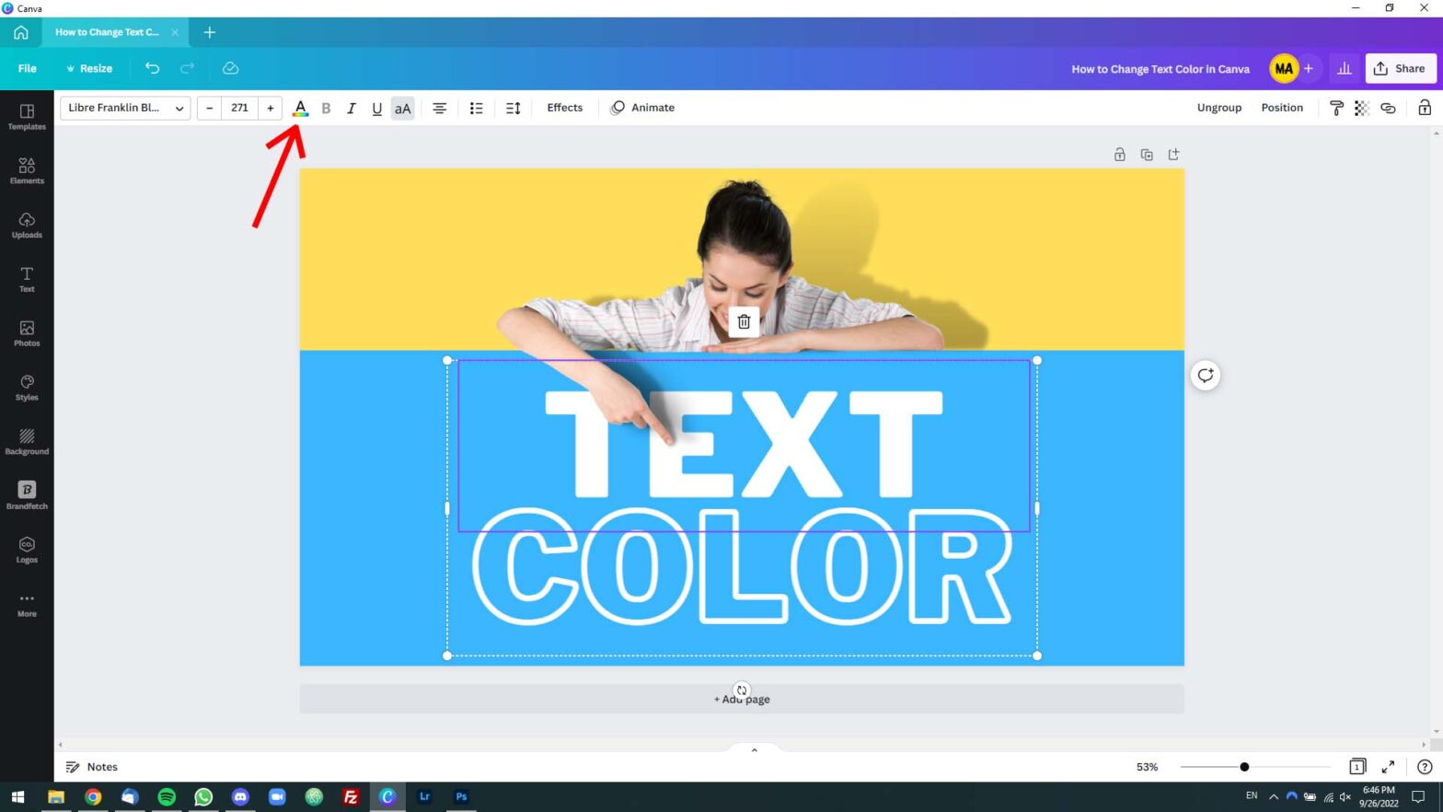Viewport: 1443px width, 812px height.
Task: Open the Brandfetch app panel
Action: pyautogui.click(x=27, y=495)
